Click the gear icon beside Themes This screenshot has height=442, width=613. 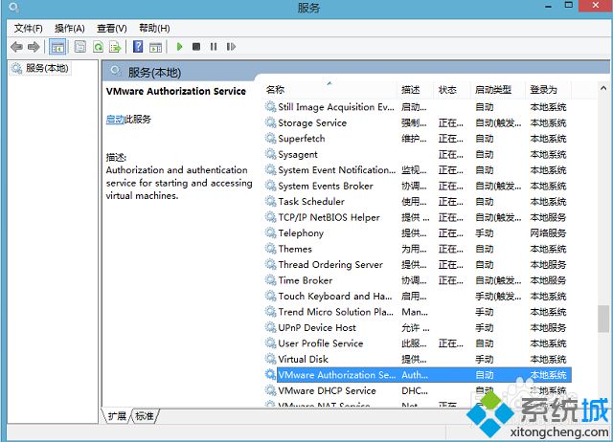tap(270, 249)
